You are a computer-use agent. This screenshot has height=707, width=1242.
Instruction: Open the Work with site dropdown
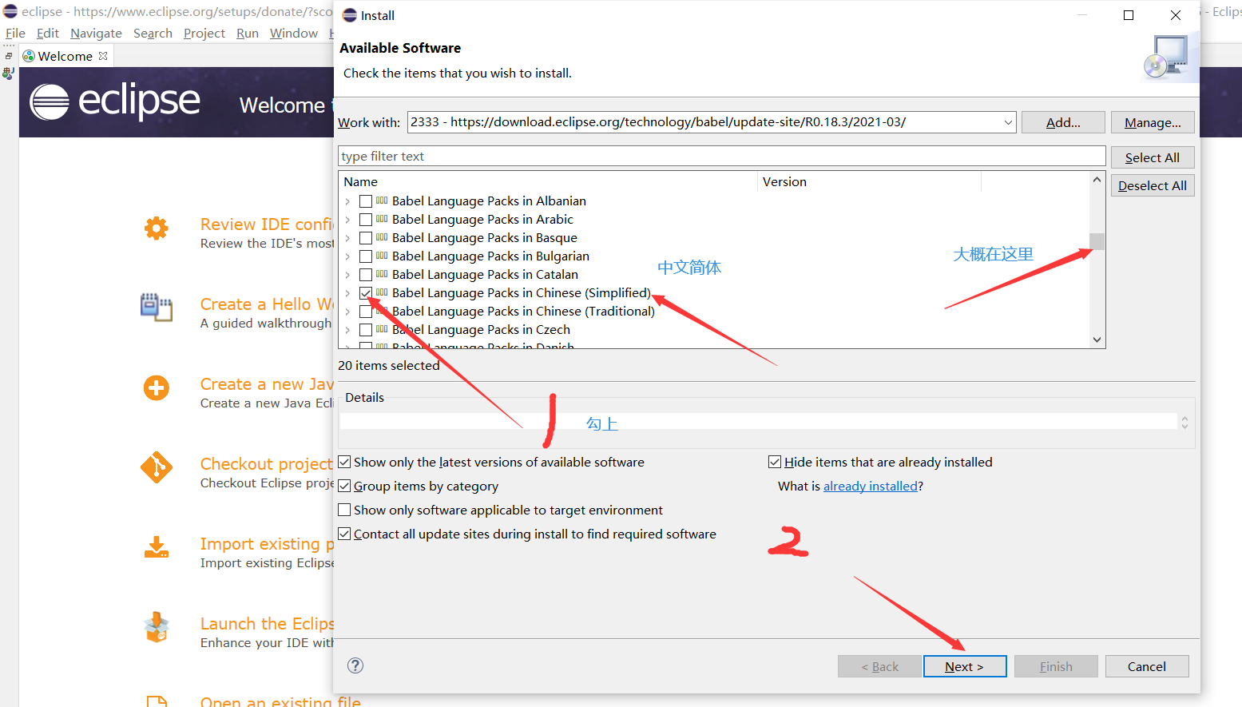(1008, 122)
